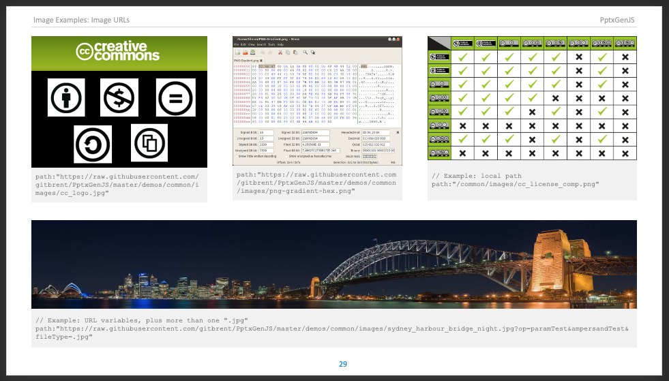Click the Octal value field in Bless

point(376,144)
